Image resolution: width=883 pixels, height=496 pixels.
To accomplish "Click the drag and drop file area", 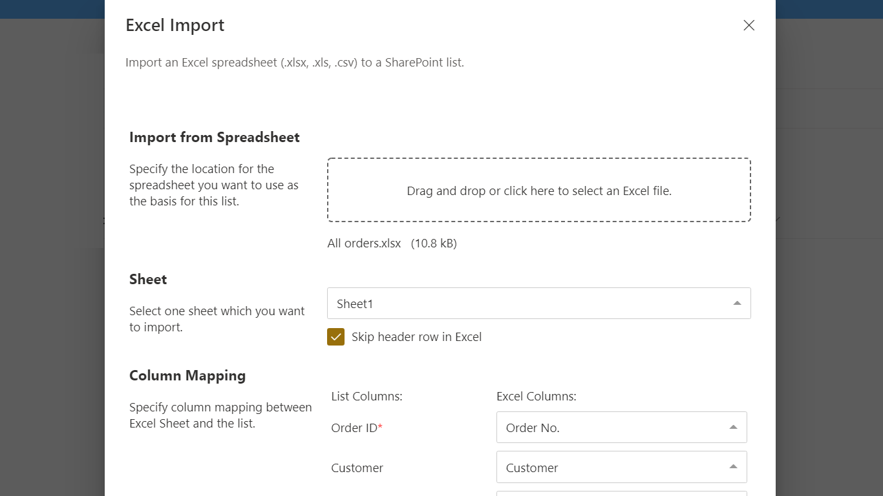I will [538, 191].
